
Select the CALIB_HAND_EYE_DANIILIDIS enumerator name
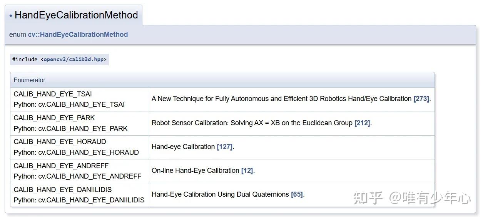(63, 190)
